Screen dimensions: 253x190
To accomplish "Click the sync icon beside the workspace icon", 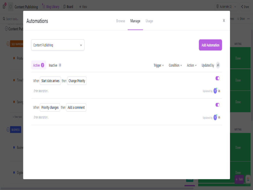I will coord(10,6).
